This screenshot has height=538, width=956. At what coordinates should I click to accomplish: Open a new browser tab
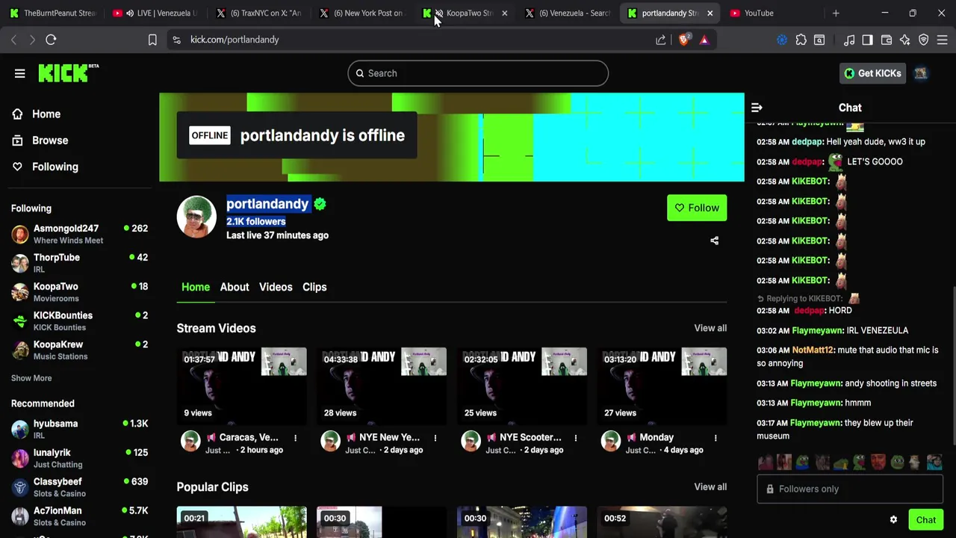pos(836,13)
